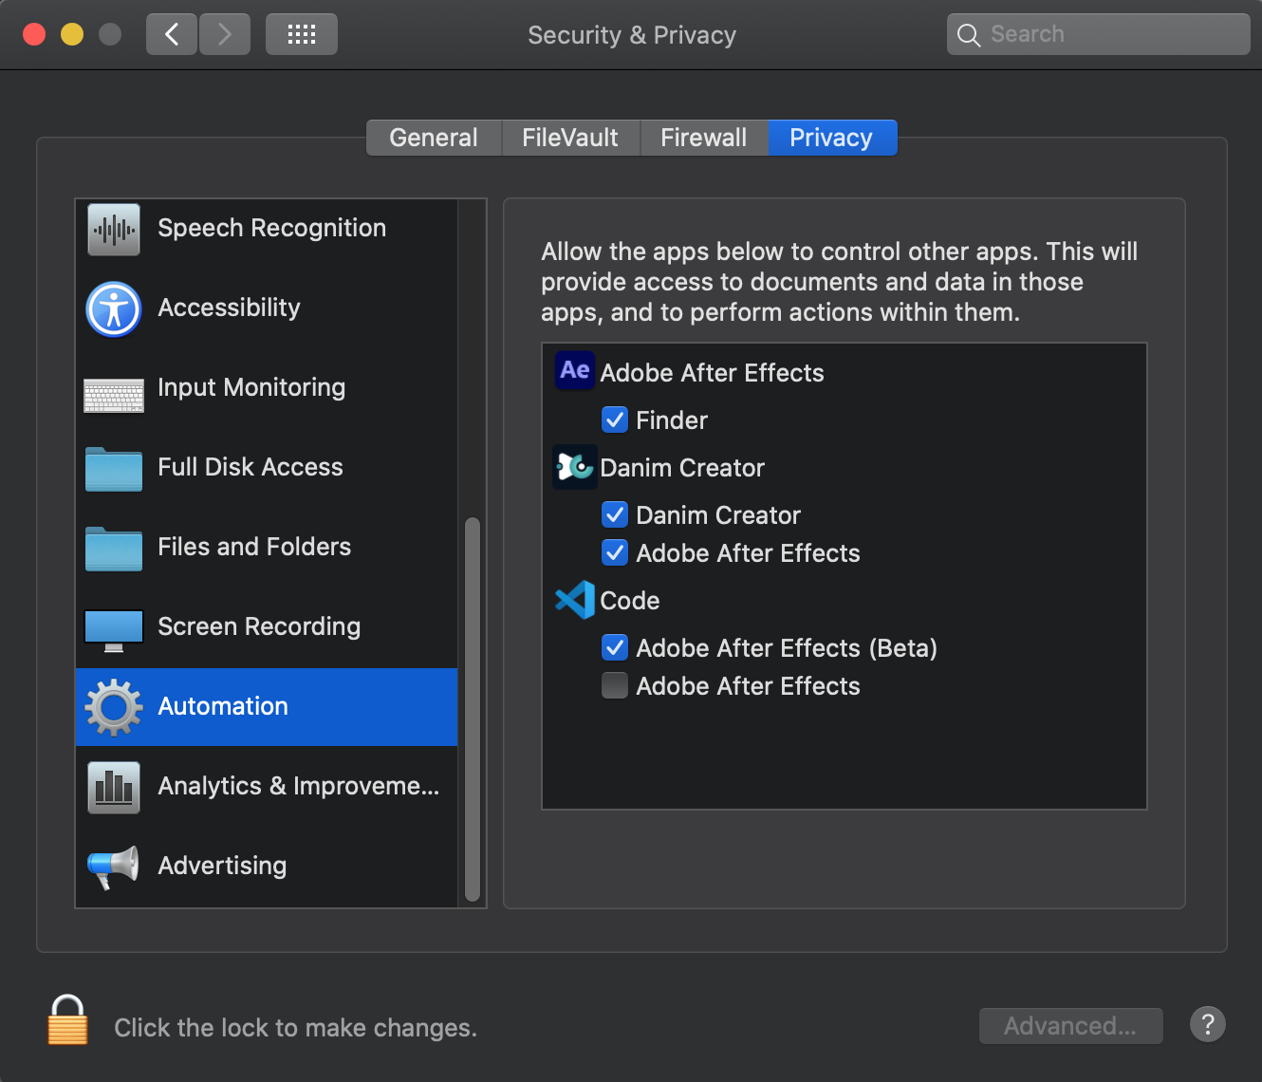Click the Input Monitoring keyboard icon
Screen dimensions: 1262x1082
pyautogui.click(x=114, y=395)
